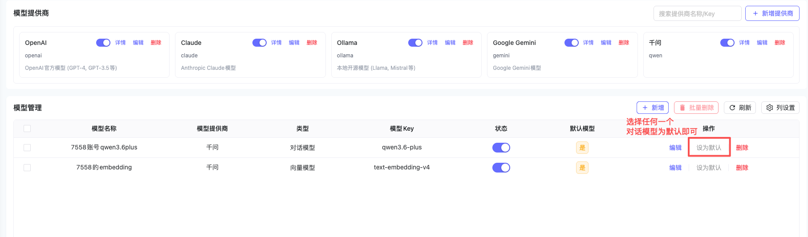
Task: Delete the 7558账号qwen3.6plus model row
Action: pyautogui.click(x=742, y=148)
